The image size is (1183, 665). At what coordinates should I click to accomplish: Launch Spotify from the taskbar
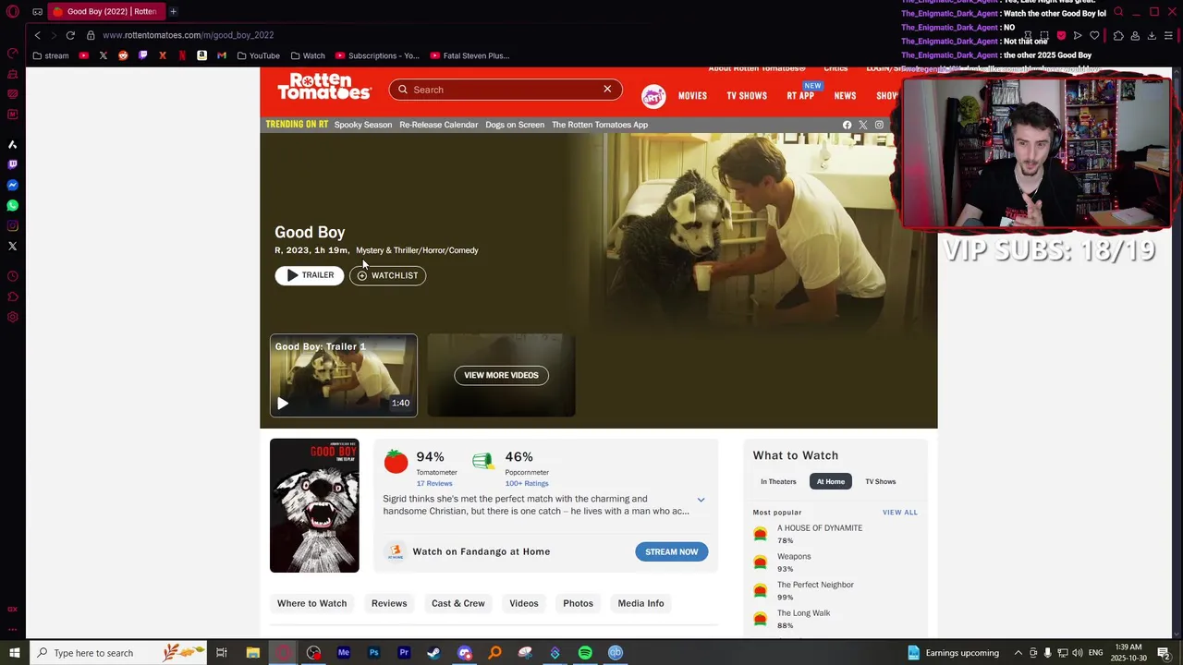tap(585, 653)
